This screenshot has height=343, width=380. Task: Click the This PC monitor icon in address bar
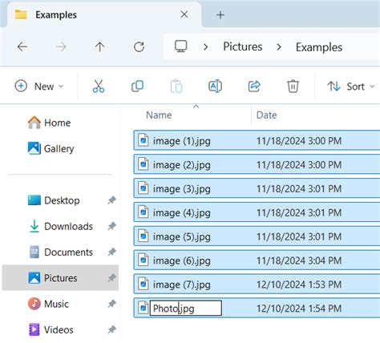click(181, 46)
